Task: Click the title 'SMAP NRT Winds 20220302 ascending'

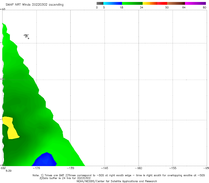Action: [34, 5]
